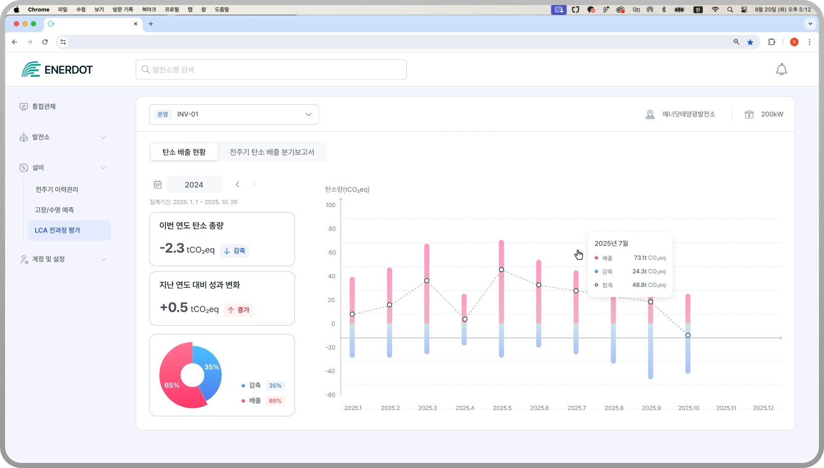The height and width of the screenshot is (468, 824).
Task: Go to previous year with left chevron
Action: 238,185
